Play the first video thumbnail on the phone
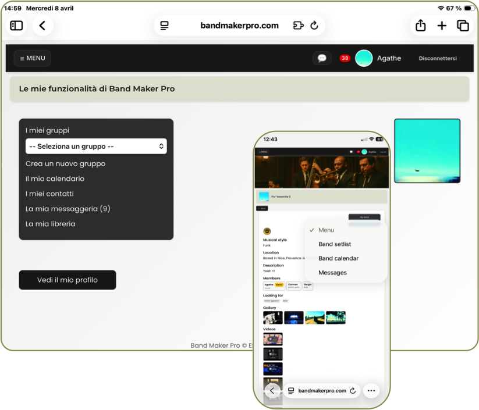The height and width of the screenshot is (410, 479). pyautogui.click(x=273, y=339)
